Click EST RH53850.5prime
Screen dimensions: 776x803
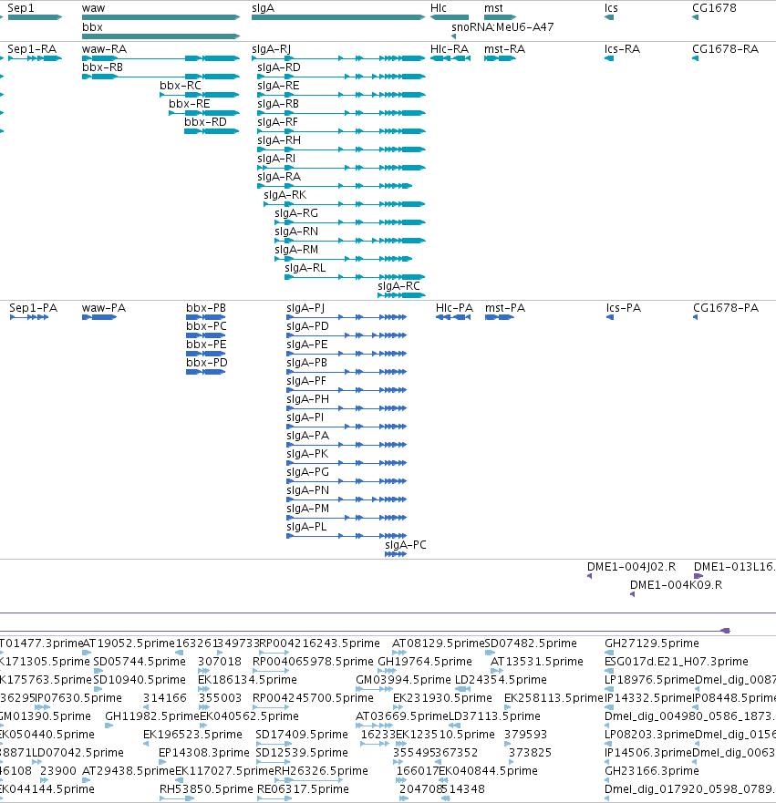point(177,798)
